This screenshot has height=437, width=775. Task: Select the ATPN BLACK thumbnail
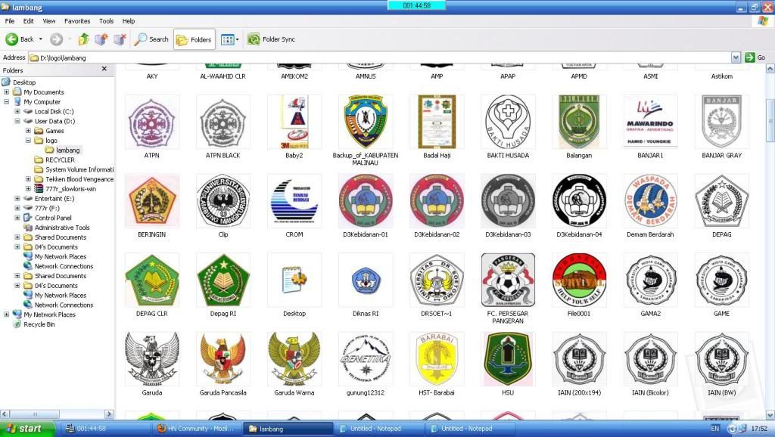pos(223,122)
